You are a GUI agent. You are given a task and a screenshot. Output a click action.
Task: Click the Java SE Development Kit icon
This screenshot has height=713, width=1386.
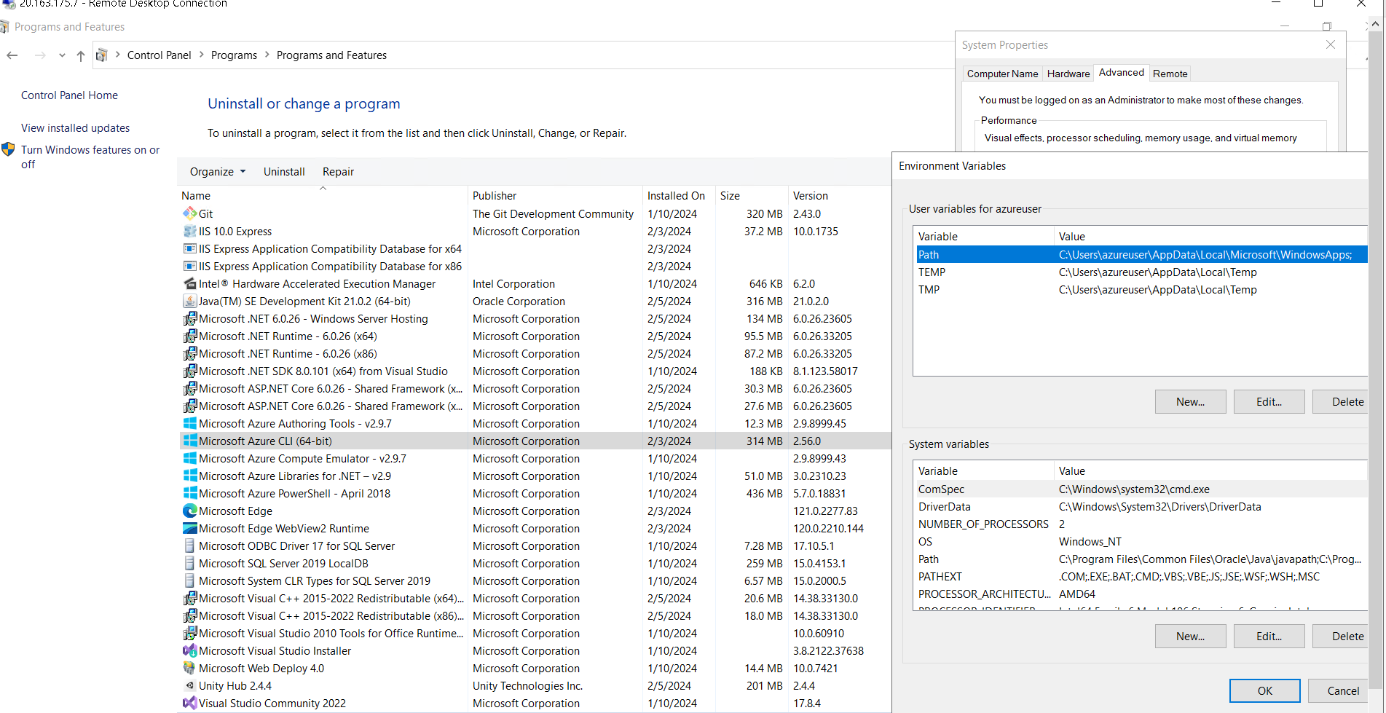click(x=189, y=301)
